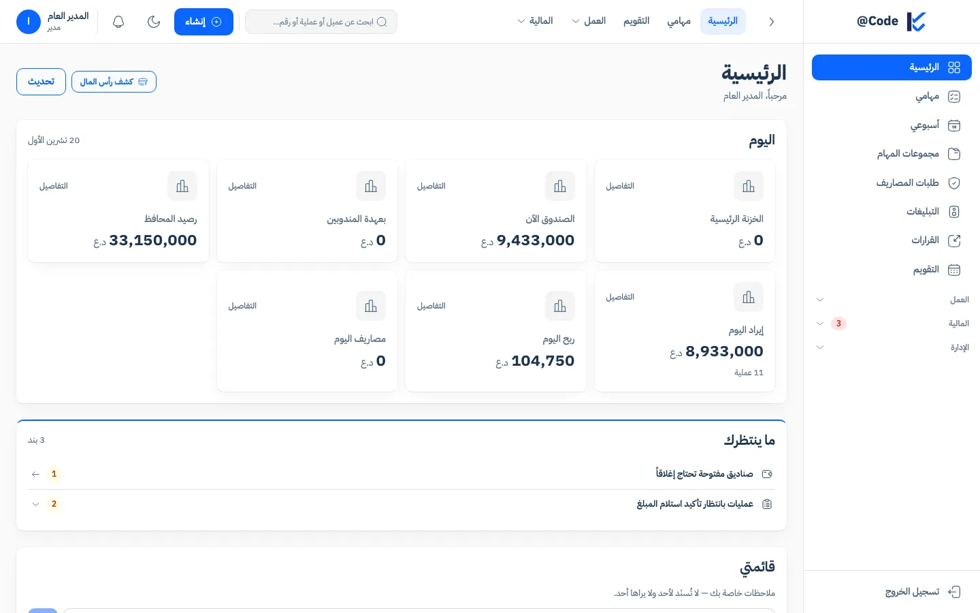Open التقويم in the top navigation
The width and height of the screenshot is (980, 613).
click(636, 21)
